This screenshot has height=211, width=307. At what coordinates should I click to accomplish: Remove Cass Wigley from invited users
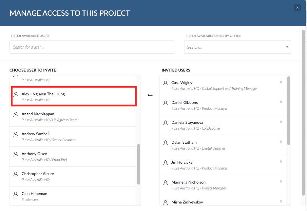pyautogui.click(x=281, y=82)
